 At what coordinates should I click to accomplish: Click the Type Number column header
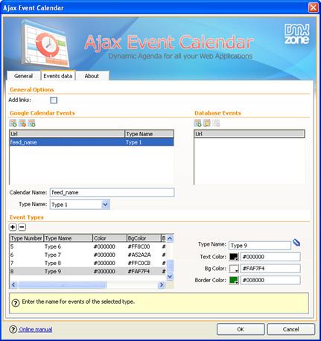[x=27, y=238]
